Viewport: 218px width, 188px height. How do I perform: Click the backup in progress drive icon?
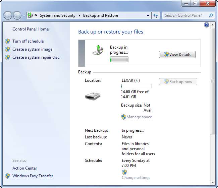click(98, 50)
